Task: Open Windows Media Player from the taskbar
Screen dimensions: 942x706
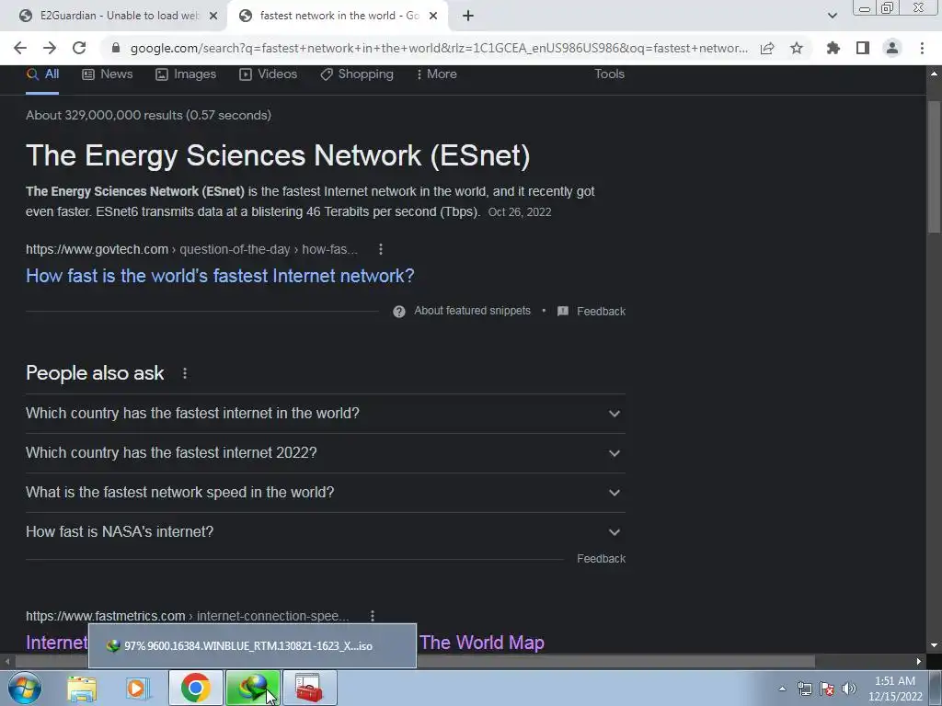Action: [x=138, y=688]
